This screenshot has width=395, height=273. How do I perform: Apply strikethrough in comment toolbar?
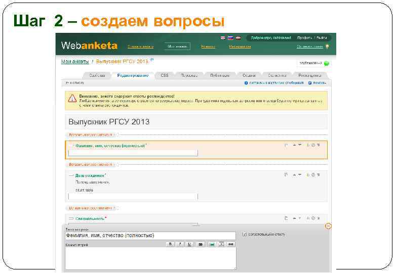pos(201,244)
